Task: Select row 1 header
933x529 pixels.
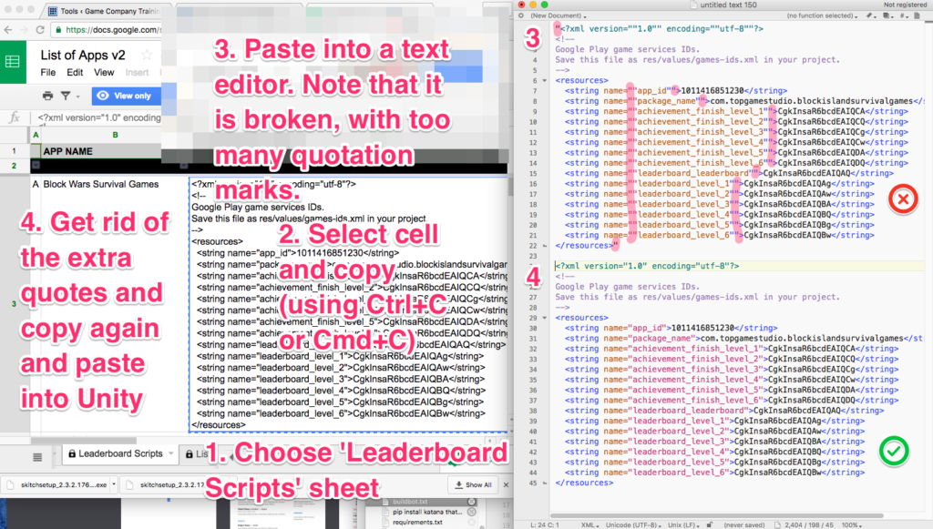Action: pos(15,151)
